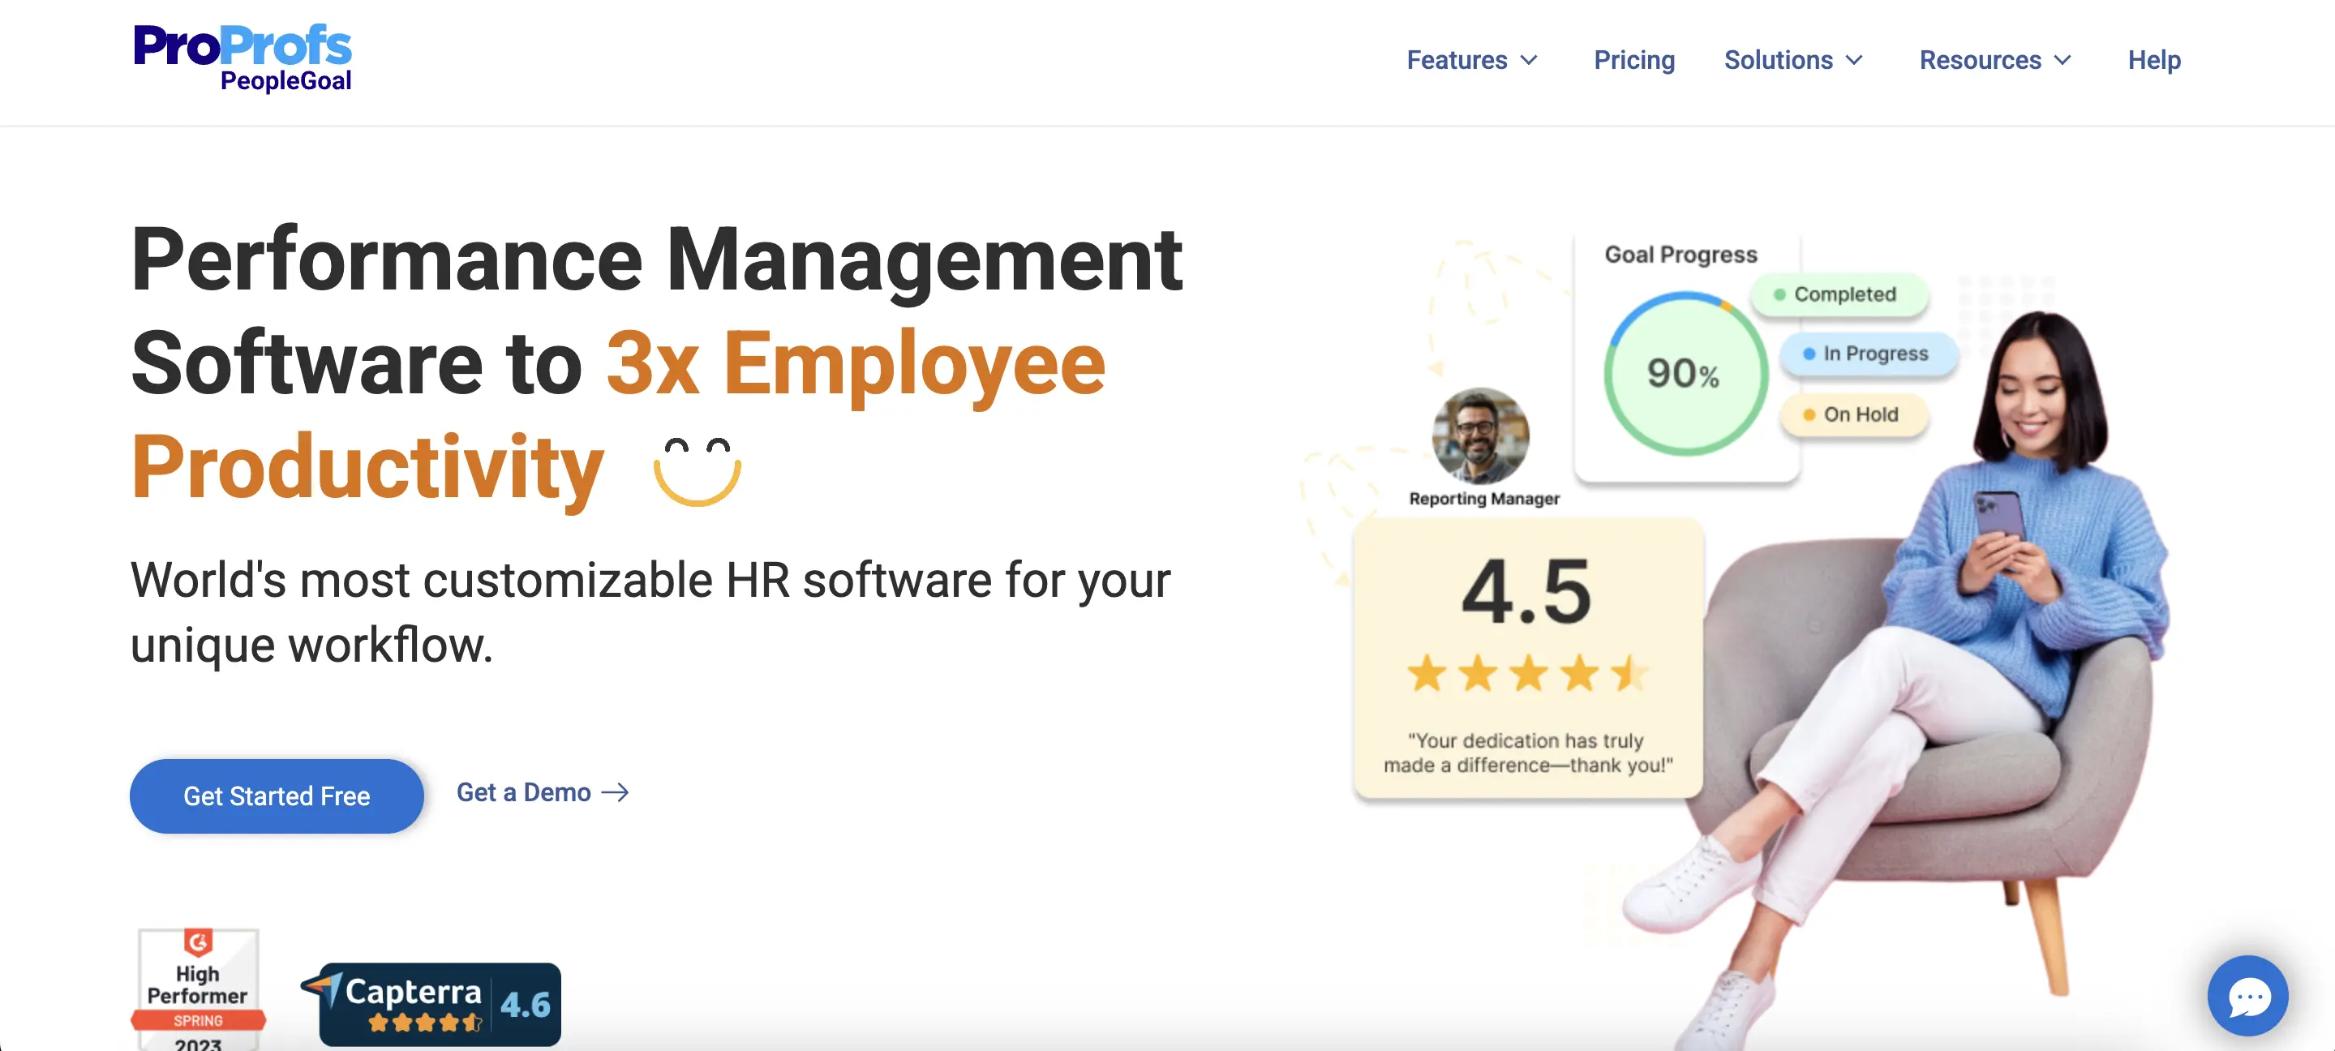Open the Help menu item
The image size is (2335, 1051).
[2153, 60]
